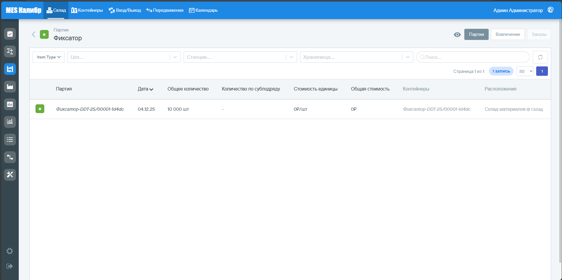Expand the Хранилища dropdown arrow

tap(408, 57)
